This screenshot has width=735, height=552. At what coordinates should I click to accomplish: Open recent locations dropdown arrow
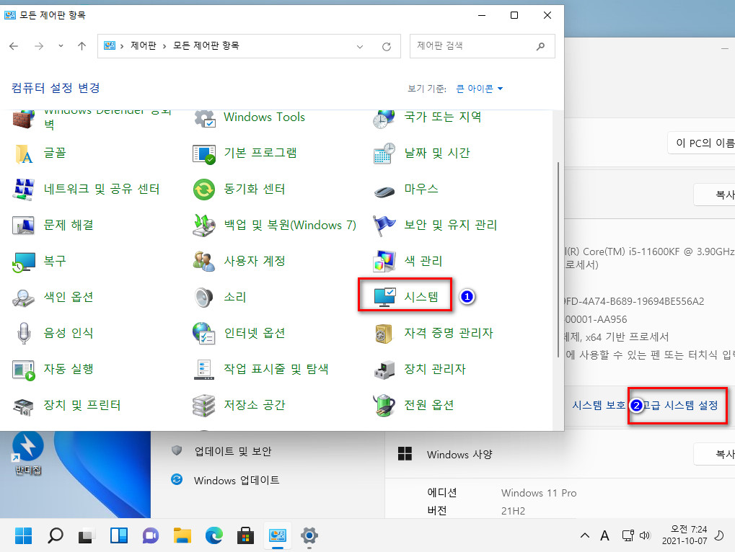pos(61,46)
